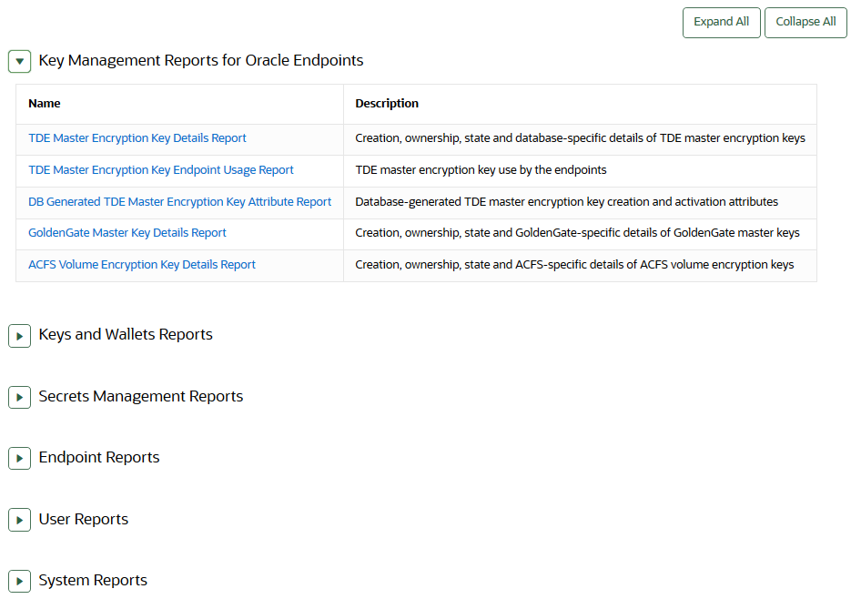Viewport: 851px width, 599px height.
Task: Open ACFS Volume Encryption Key Details Report
Action: click(141, 264)
